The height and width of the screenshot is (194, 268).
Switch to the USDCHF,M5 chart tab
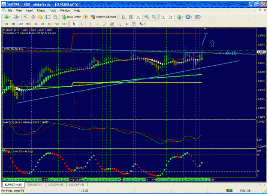pos(56,185)
